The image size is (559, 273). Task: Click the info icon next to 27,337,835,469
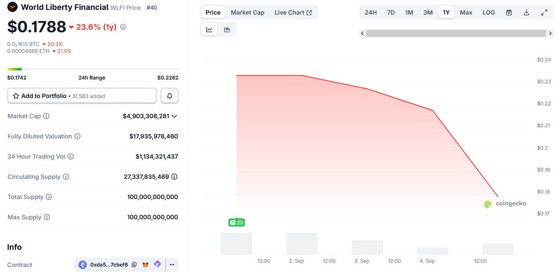pyautogui.click(x=174, y=177)
